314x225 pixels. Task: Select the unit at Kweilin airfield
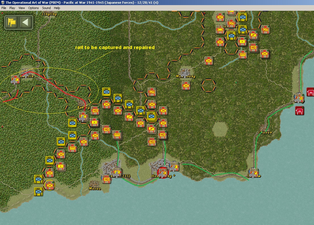click(x=16, y=80)
